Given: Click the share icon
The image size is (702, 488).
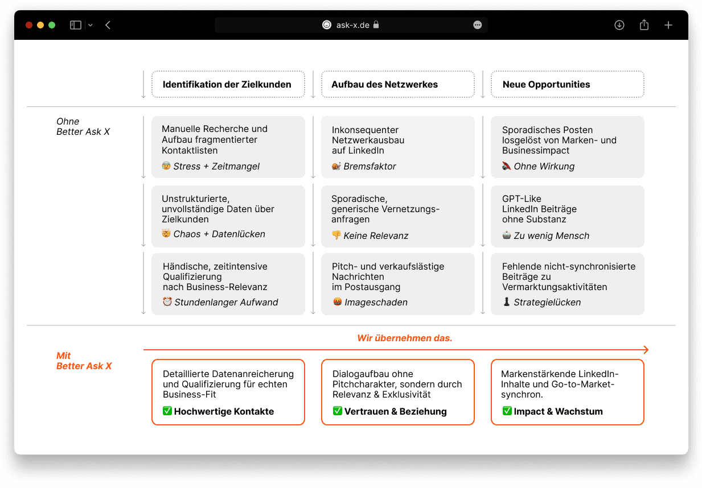Looking at the screenshot, I should pos(644,24).
